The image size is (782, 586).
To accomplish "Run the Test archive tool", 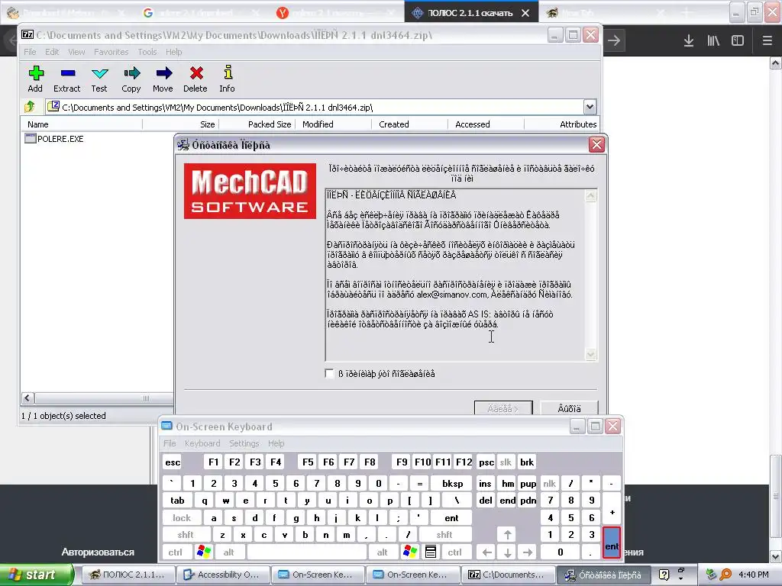I will click(99, 79).
